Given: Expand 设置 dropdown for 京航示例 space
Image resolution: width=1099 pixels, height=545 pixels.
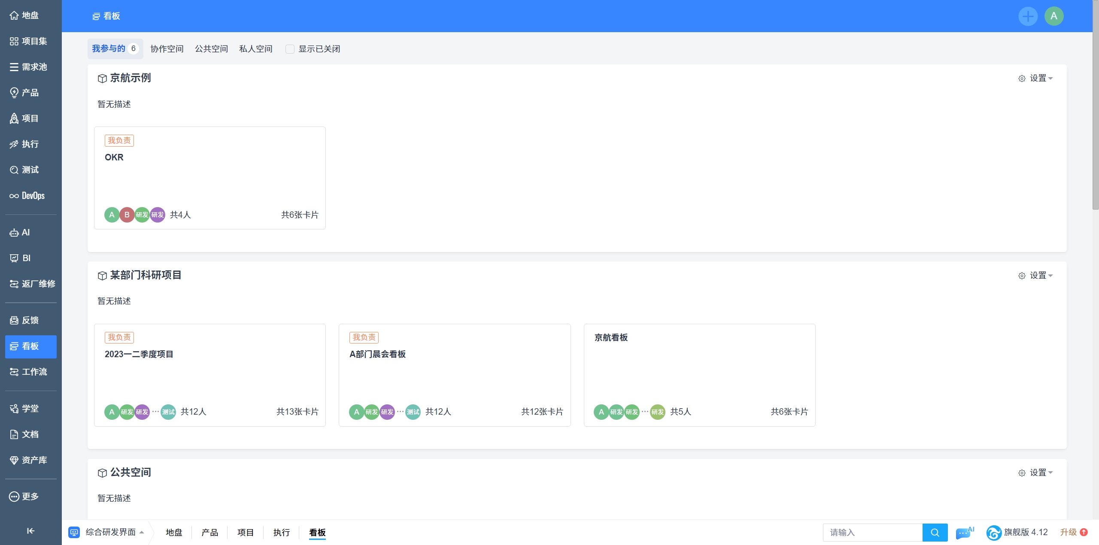Looking at the screenshot, I should coord(1035,78).
